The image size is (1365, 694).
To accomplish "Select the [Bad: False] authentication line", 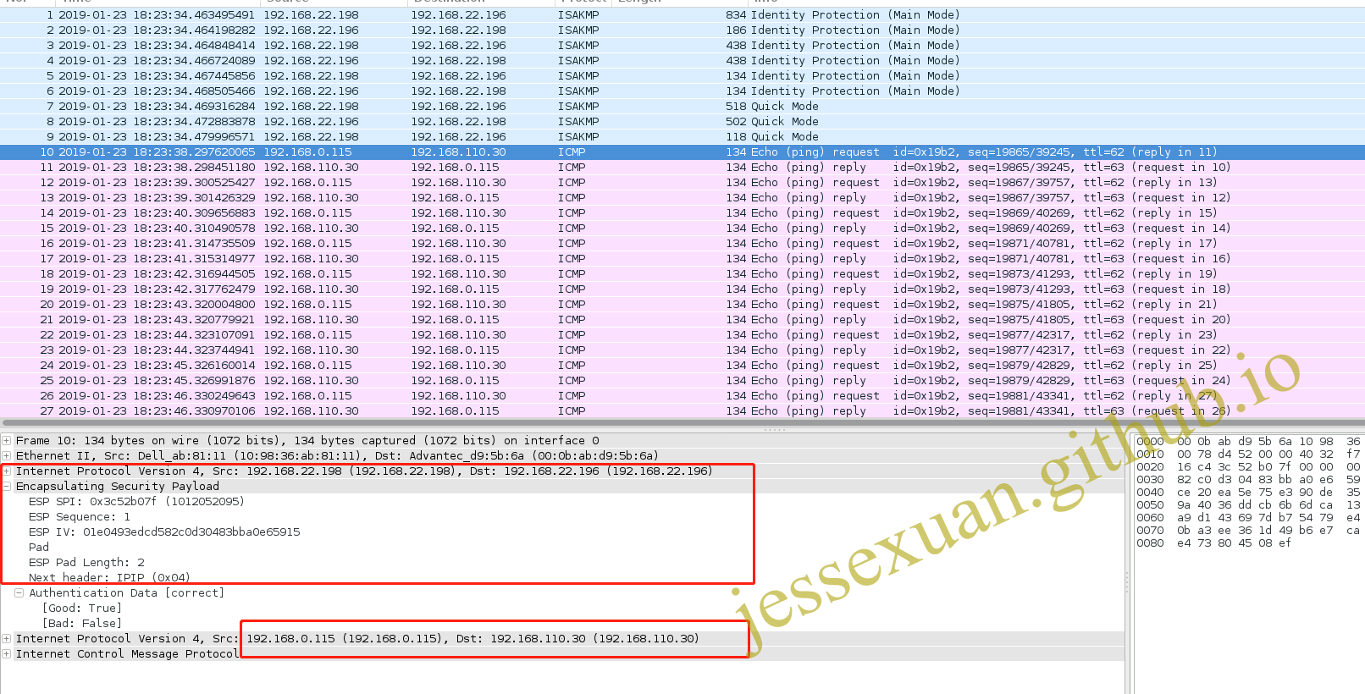I will coord(82,623).
